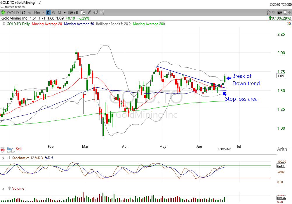Edit the Volume indicator label
This screenshot has width=292, height=204.
18,189
